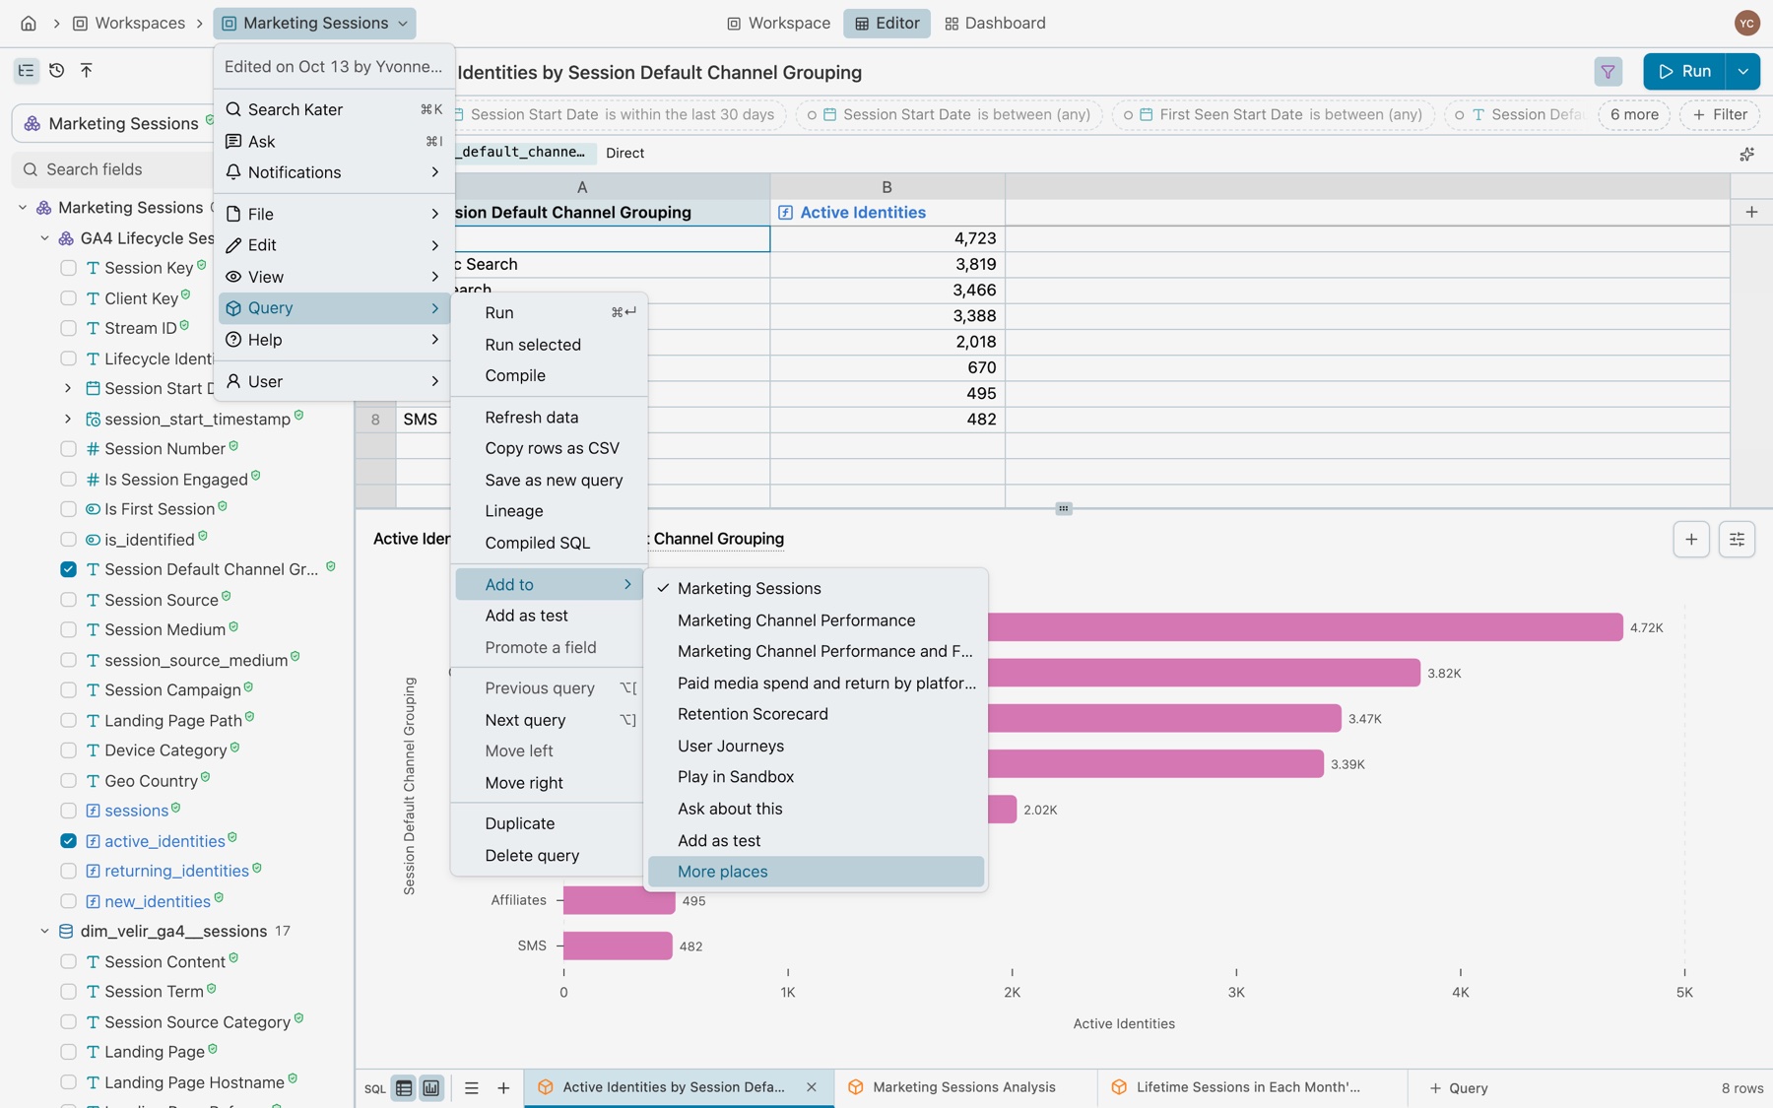Screen dimensions: 1773x1108
Task: Check the Session Medium checkbox
Action: point(68,629)
